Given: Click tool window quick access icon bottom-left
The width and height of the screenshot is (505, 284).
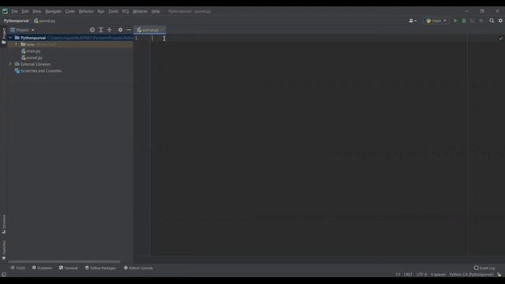Looking at the screenshot, I should [x=4, y=275].
